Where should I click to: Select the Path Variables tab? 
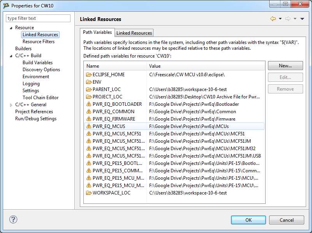coord(97,33)
